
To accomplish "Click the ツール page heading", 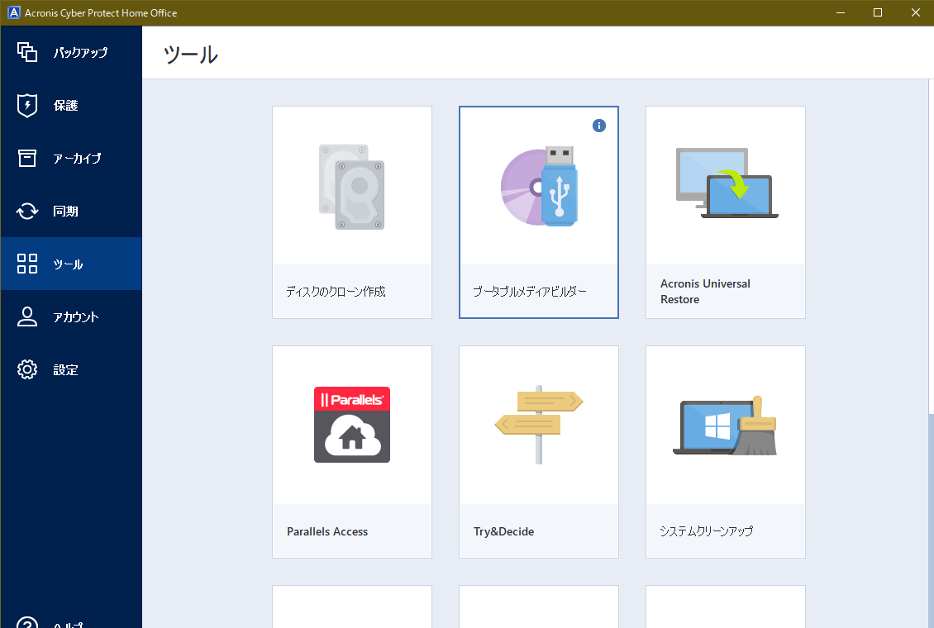I will [x=191, y=55].
